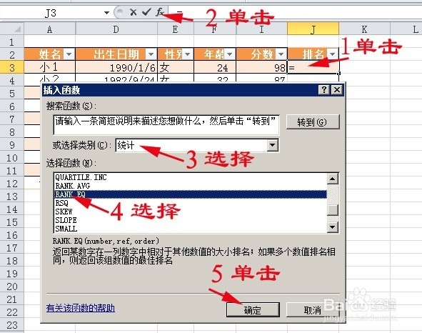Viewport: 422px width, 333px height.
Task: Select SKEW in the function list
Action: [x=191, y=212]
